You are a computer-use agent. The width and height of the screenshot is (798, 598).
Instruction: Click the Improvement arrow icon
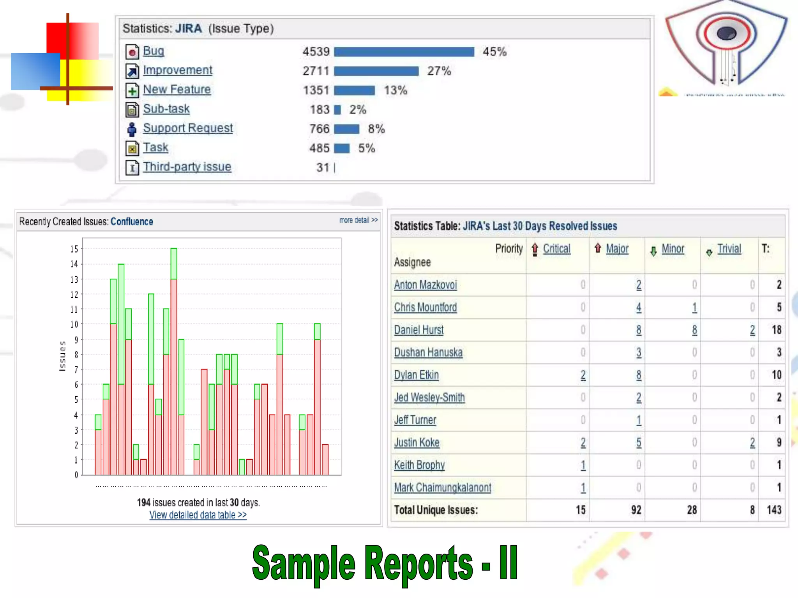(132, 71)
